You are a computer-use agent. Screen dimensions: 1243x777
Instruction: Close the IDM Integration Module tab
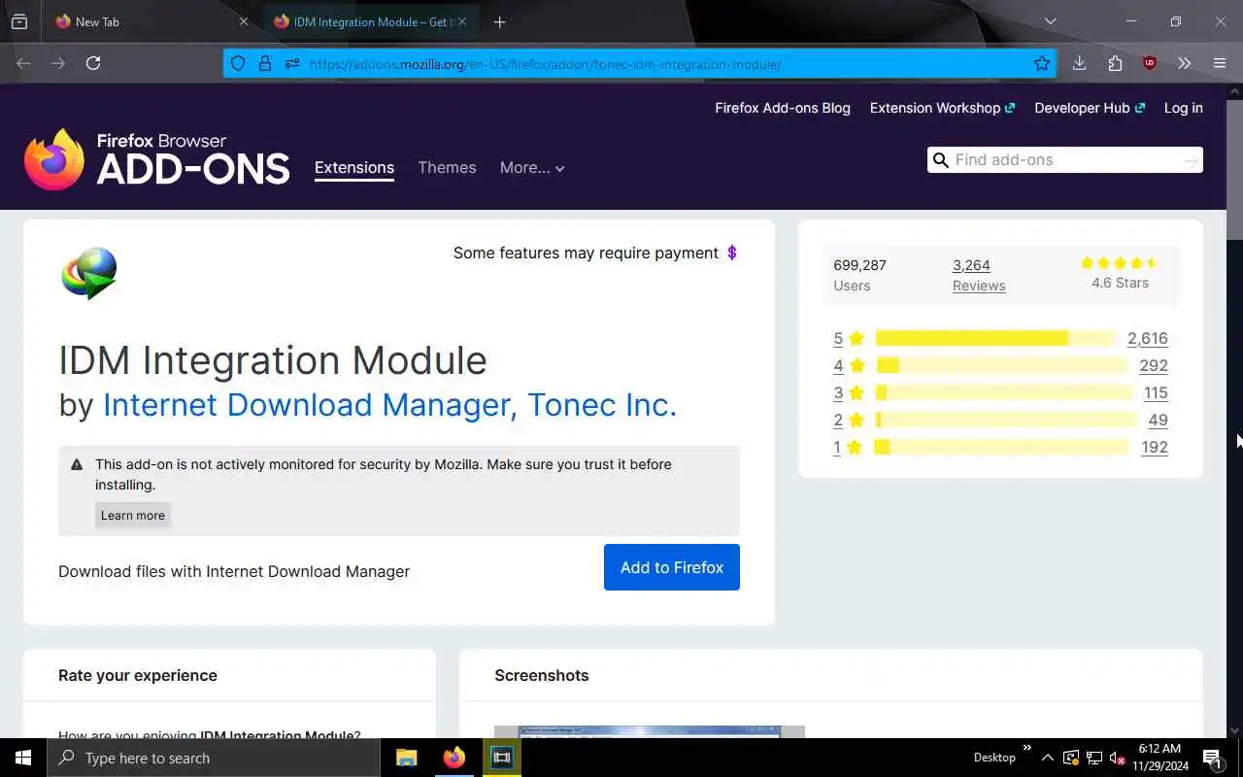(462, 21)
